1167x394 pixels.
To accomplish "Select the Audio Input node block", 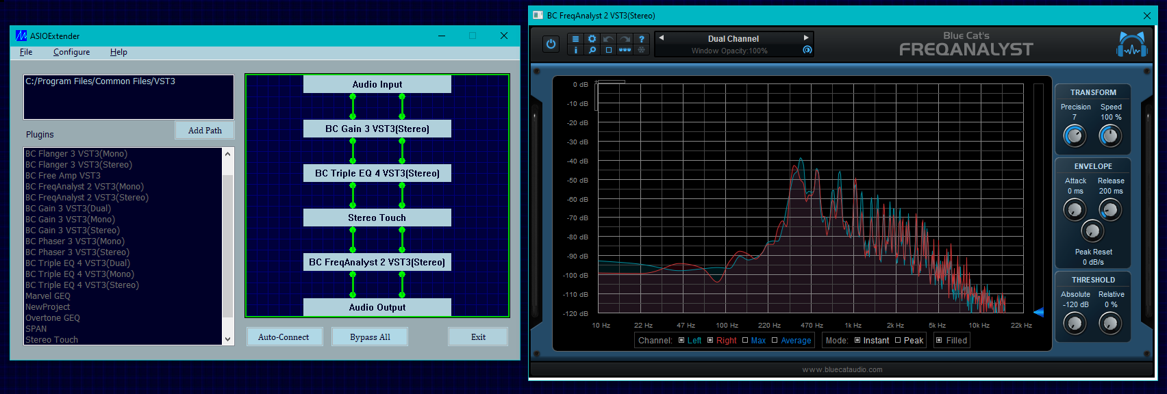I will point(377,84).
